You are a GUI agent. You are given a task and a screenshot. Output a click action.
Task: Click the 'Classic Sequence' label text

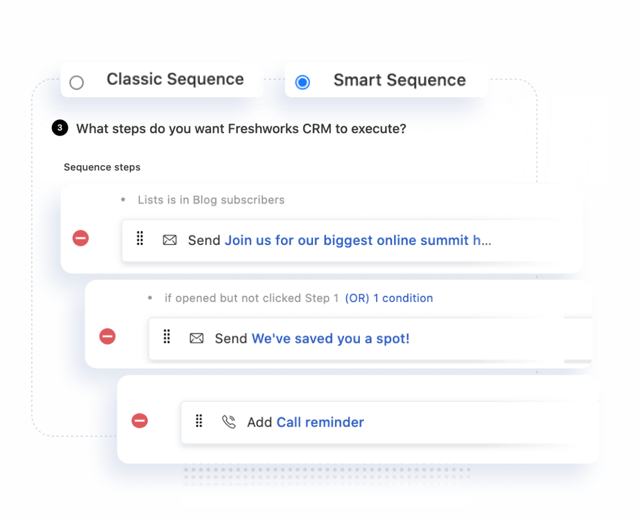point(175,79)
